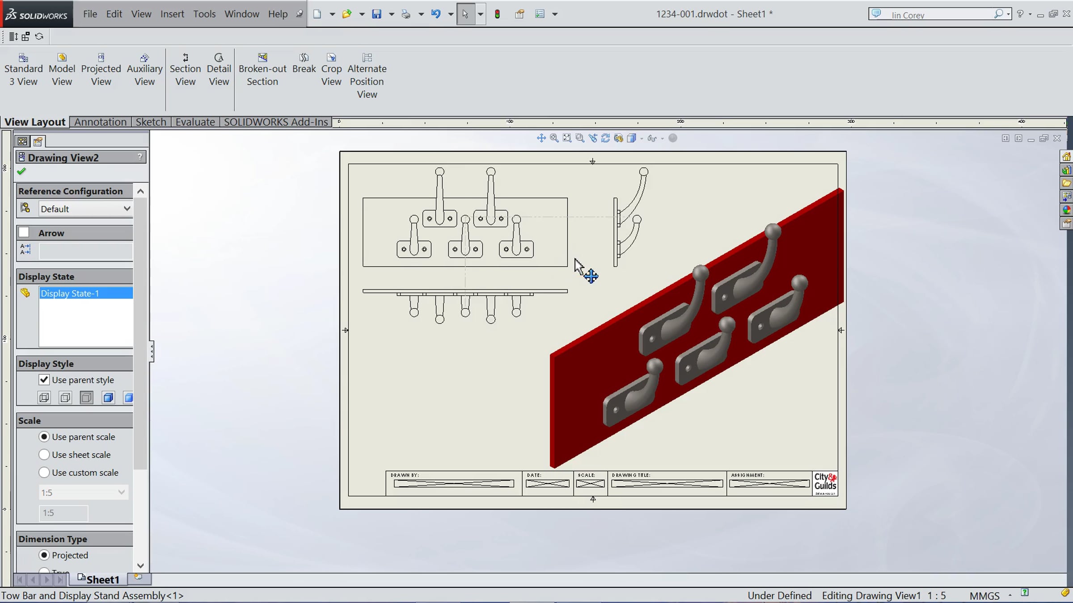This screenshot has height=603, width=1073.
Task: Open the Insert menu
Action: (172, 14)
